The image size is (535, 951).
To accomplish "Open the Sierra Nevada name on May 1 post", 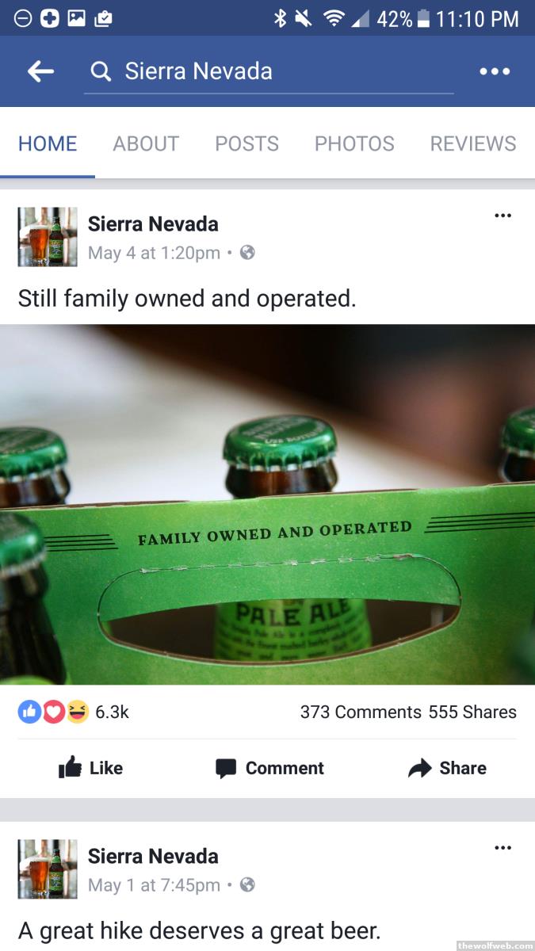I will [153, 856].
